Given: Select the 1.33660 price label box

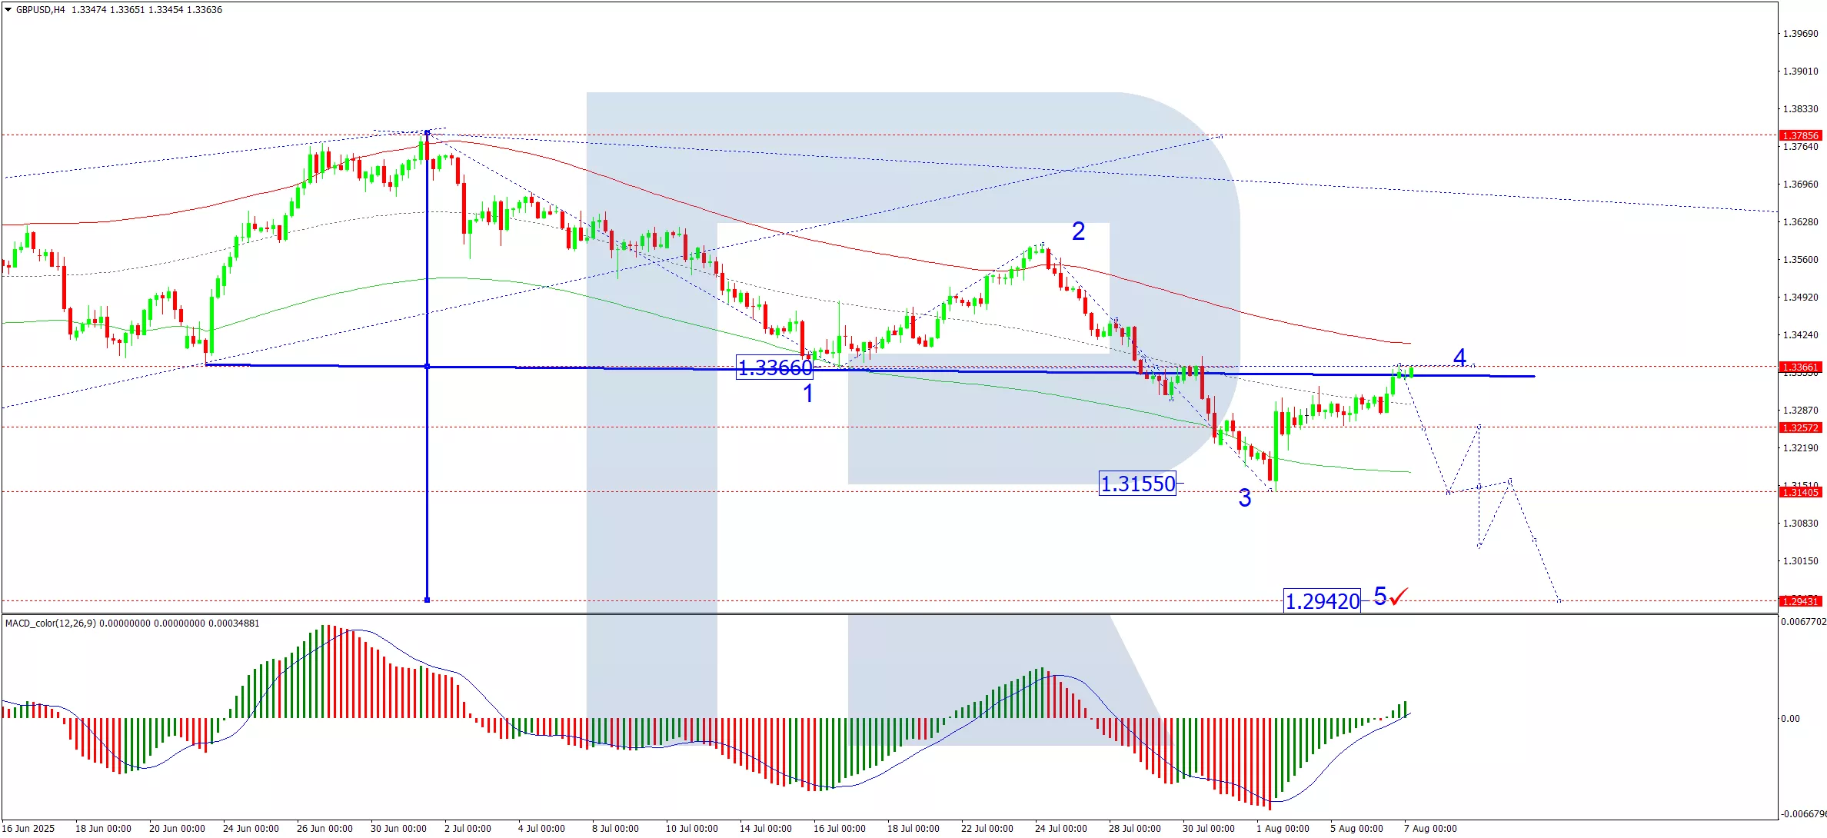Looking at the screenshot, I should point(774,367).
